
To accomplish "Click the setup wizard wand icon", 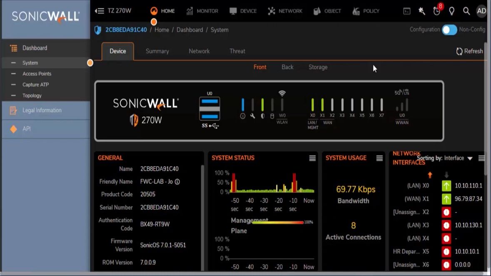I will [422, 11].
